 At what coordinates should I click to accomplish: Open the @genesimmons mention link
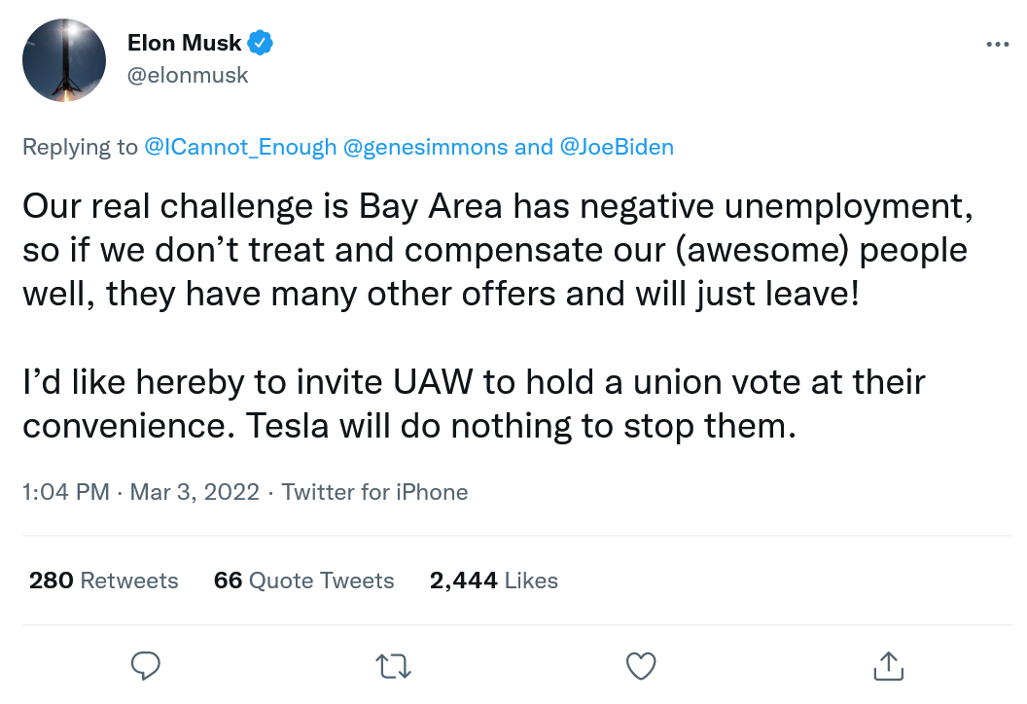[426, 147]
